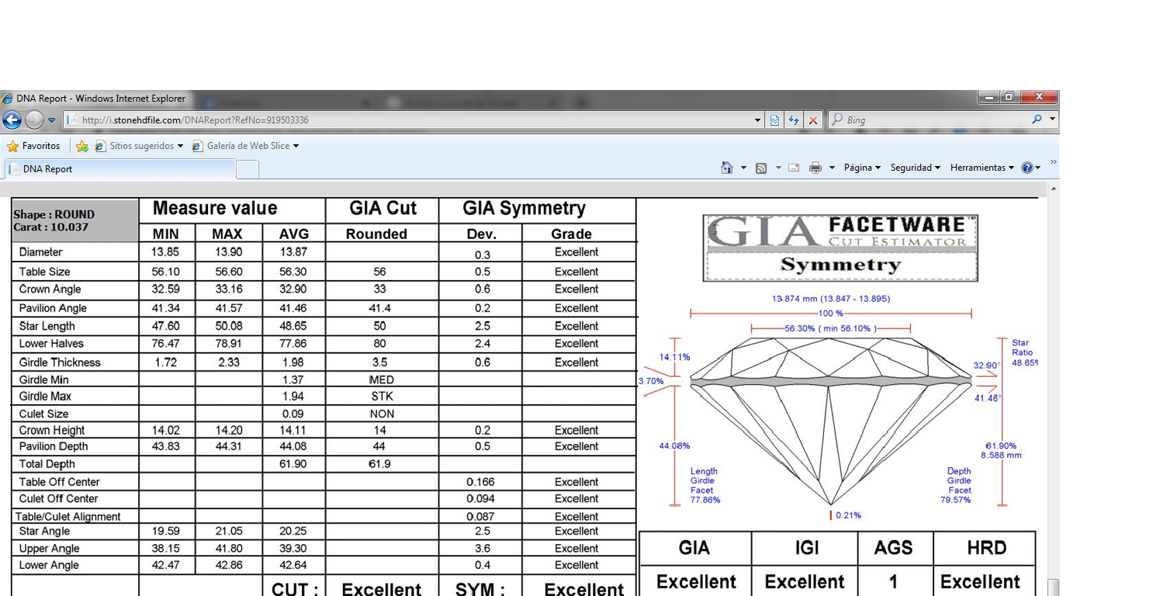Image resolution: width=1167 pixels, height=596 pixels.
Task: Select the 'Lower Halves' row label
Action: pyautogui.click(x=51, y=344)
